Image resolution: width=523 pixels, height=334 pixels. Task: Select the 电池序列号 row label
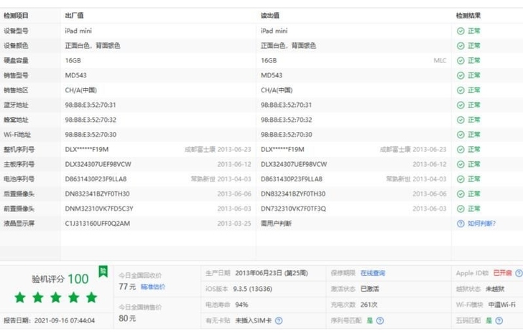19,179
